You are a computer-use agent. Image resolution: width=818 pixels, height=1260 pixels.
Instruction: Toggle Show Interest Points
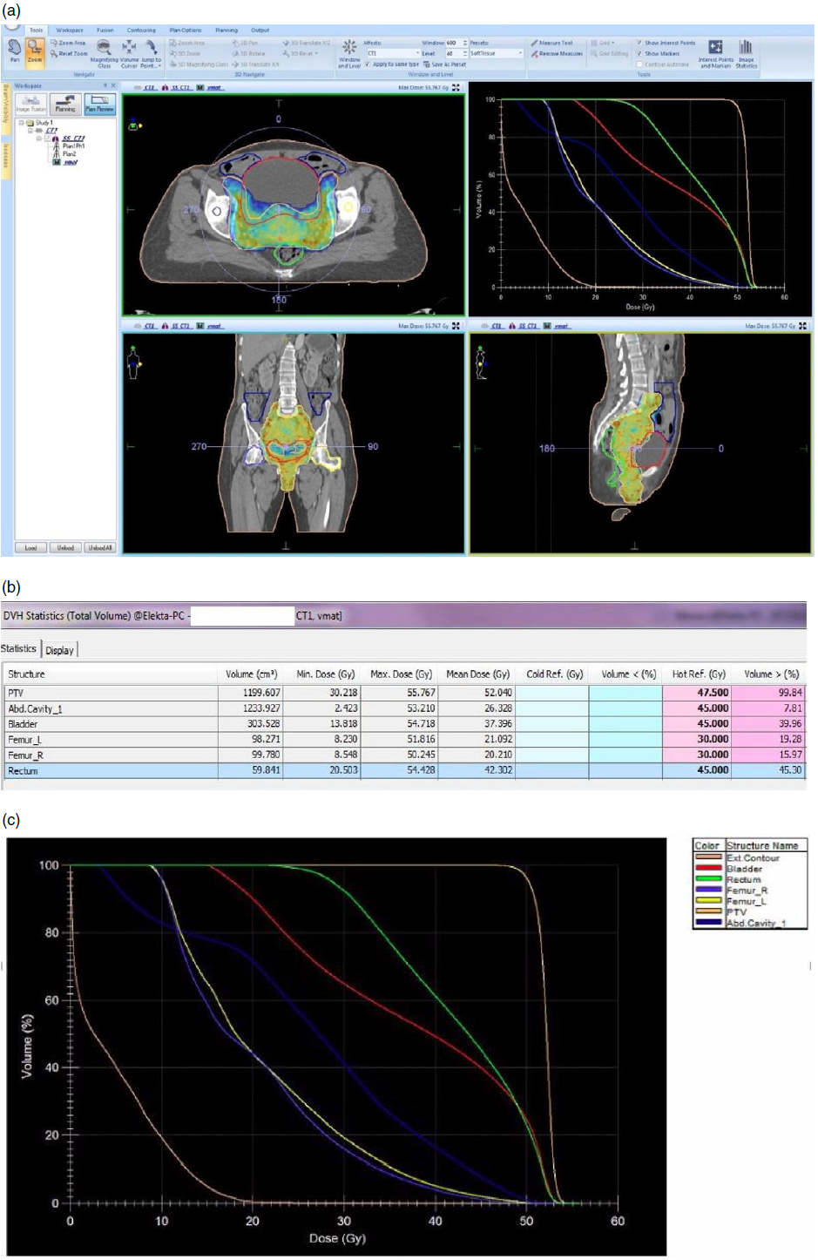coord(639,44)
